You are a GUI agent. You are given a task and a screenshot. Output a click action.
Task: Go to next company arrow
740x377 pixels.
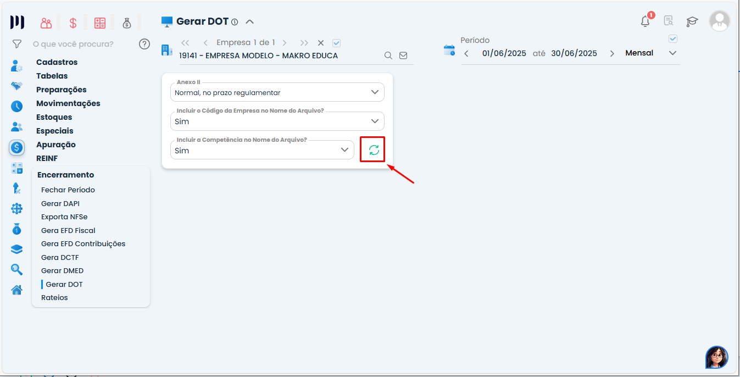[x=284, y=43]
